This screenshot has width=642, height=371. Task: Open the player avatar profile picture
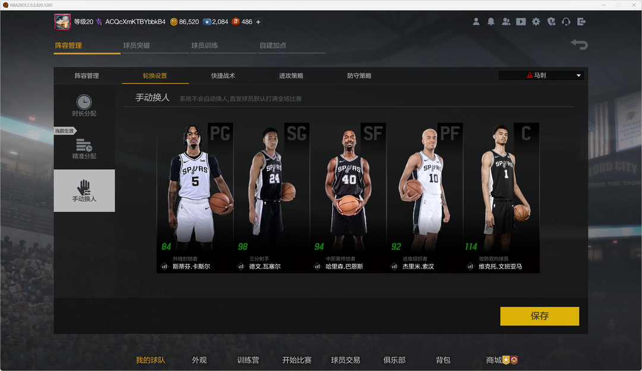tap(62, 22)
